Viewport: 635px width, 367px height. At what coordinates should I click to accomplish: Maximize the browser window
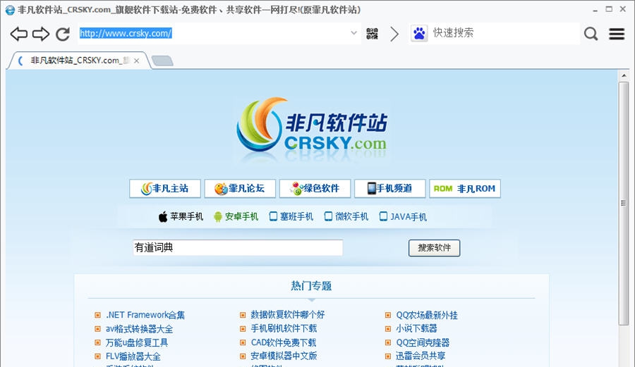pos(609,9)
